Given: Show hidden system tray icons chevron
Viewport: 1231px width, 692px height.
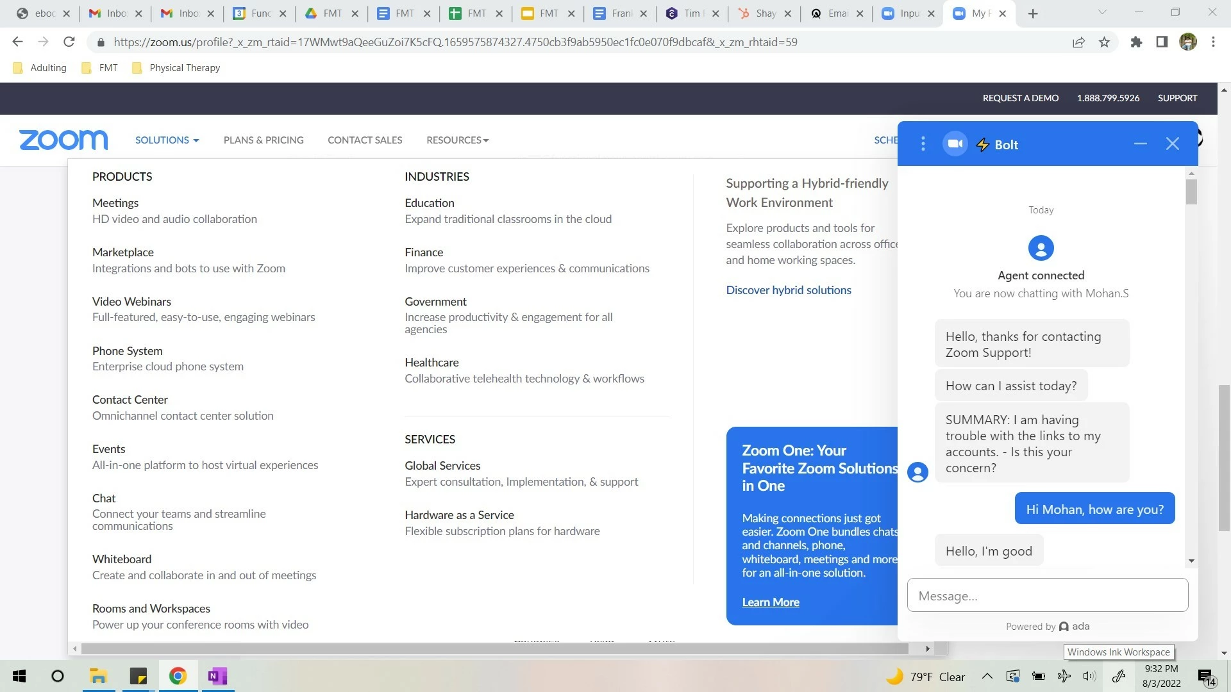Looking at the screenshot, I should 987,677.
